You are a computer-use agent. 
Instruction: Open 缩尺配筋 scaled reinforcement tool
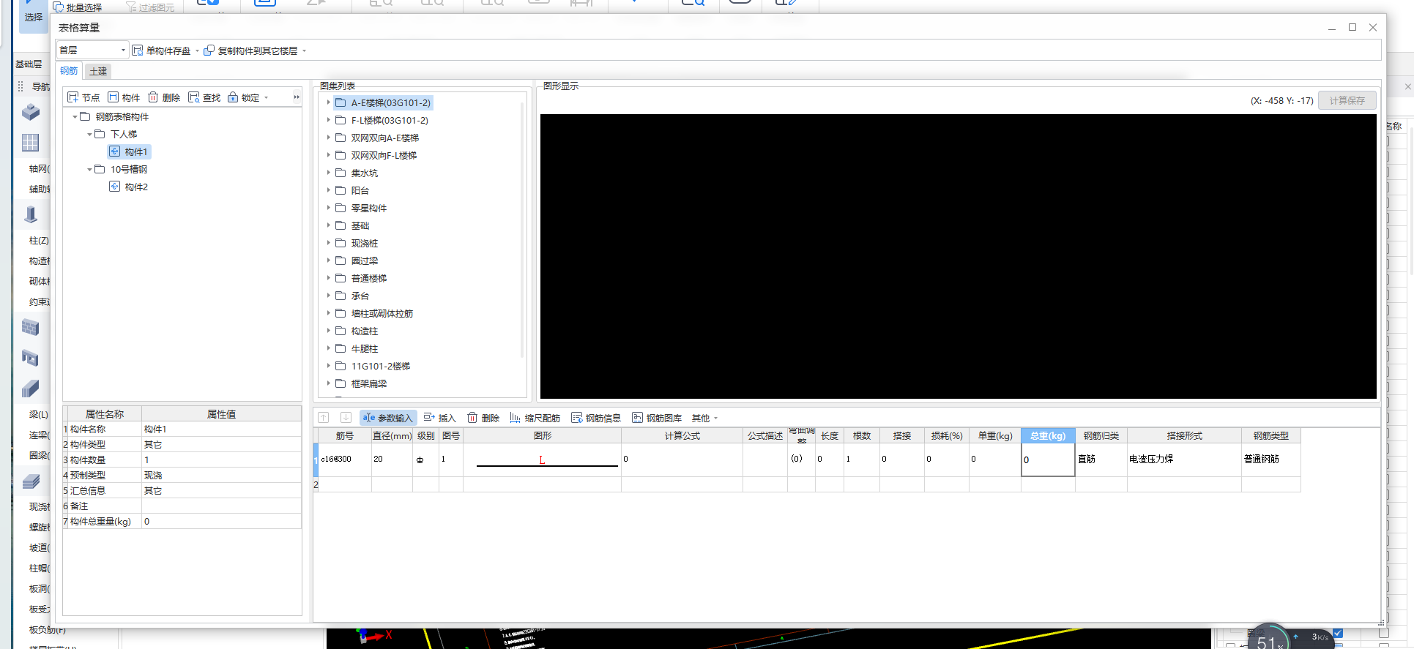coord(535,418)
